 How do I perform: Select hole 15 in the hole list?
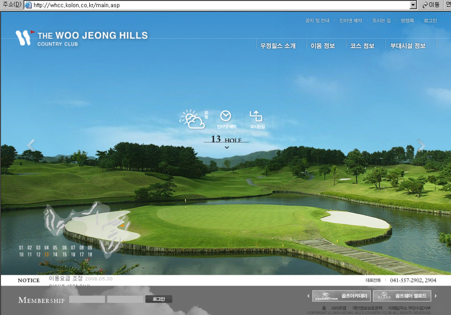pos(64,255)
